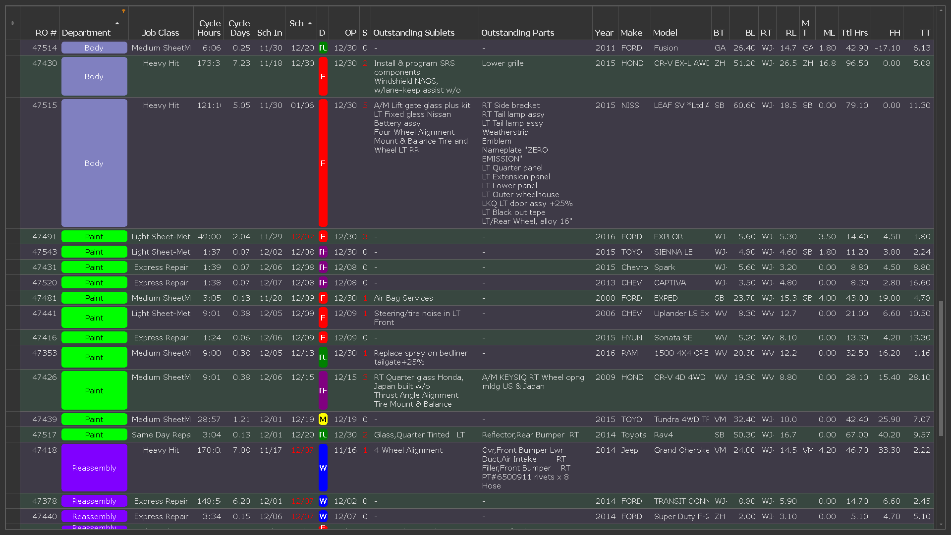Viewport: 951px width, 535px height.
Task: Click the yellow M badge for RO 47439
Action: [323, 420]
